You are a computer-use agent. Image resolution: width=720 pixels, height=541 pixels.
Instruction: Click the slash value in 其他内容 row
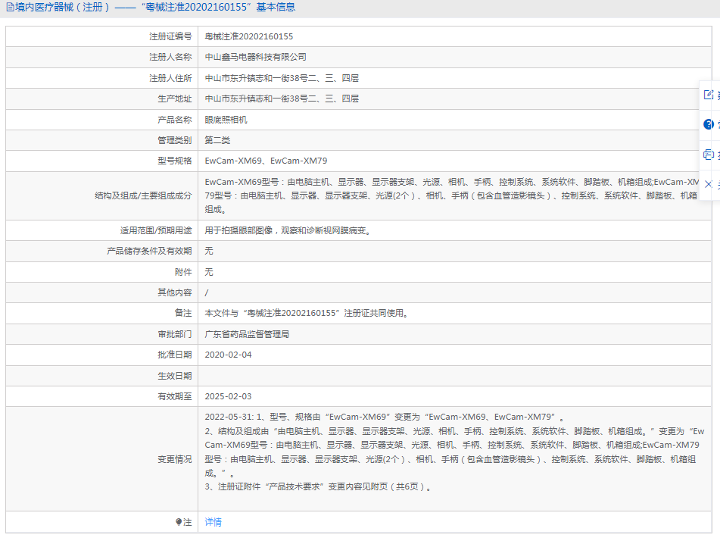click(x=206, y=292)
